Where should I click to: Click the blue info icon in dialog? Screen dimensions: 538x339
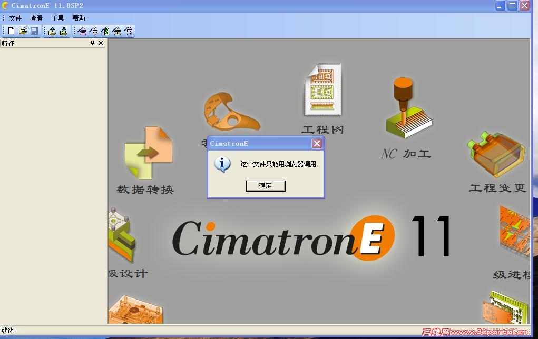[222, 164]
